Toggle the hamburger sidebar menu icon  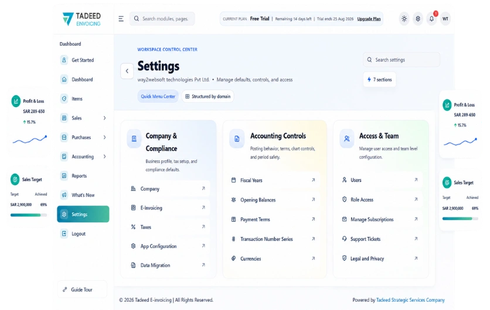click(121, 19)
